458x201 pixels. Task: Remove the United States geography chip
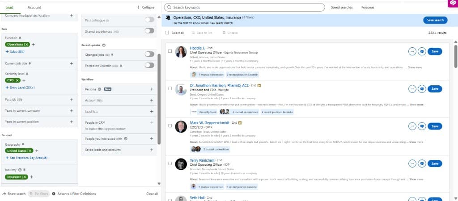(31, 151)
